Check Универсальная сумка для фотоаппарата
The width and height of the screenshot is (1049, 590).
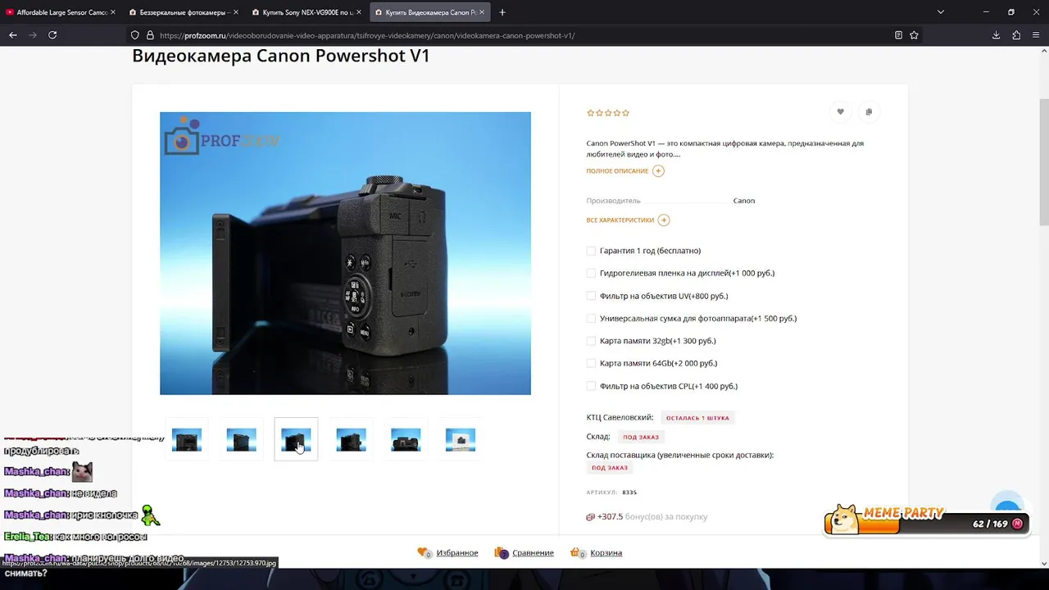click(591, 318)
